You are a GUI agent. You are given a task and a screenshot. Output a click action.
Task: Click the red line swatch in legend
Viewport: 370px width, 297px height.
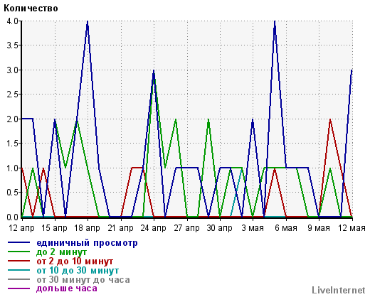(19, 261)
